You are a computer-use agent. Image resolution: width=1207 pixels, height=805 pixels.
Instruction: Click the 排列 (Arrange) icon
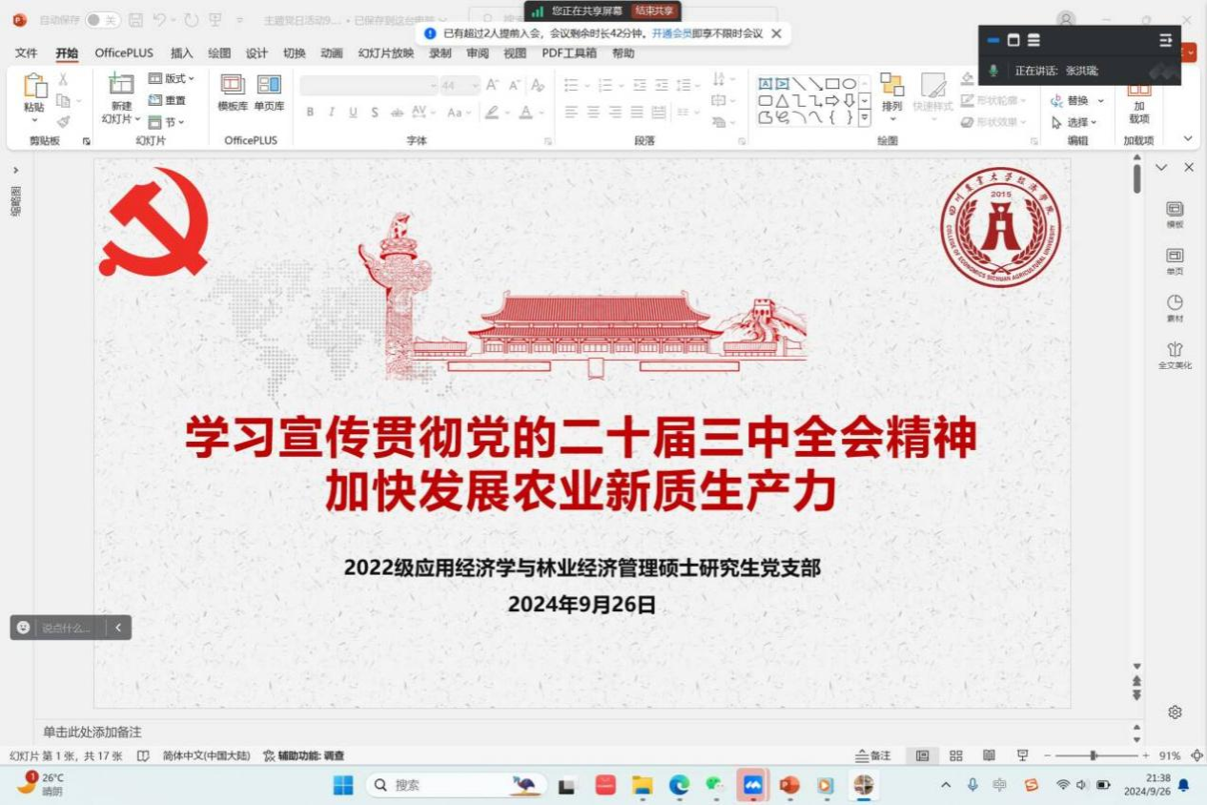coord(891,93)
